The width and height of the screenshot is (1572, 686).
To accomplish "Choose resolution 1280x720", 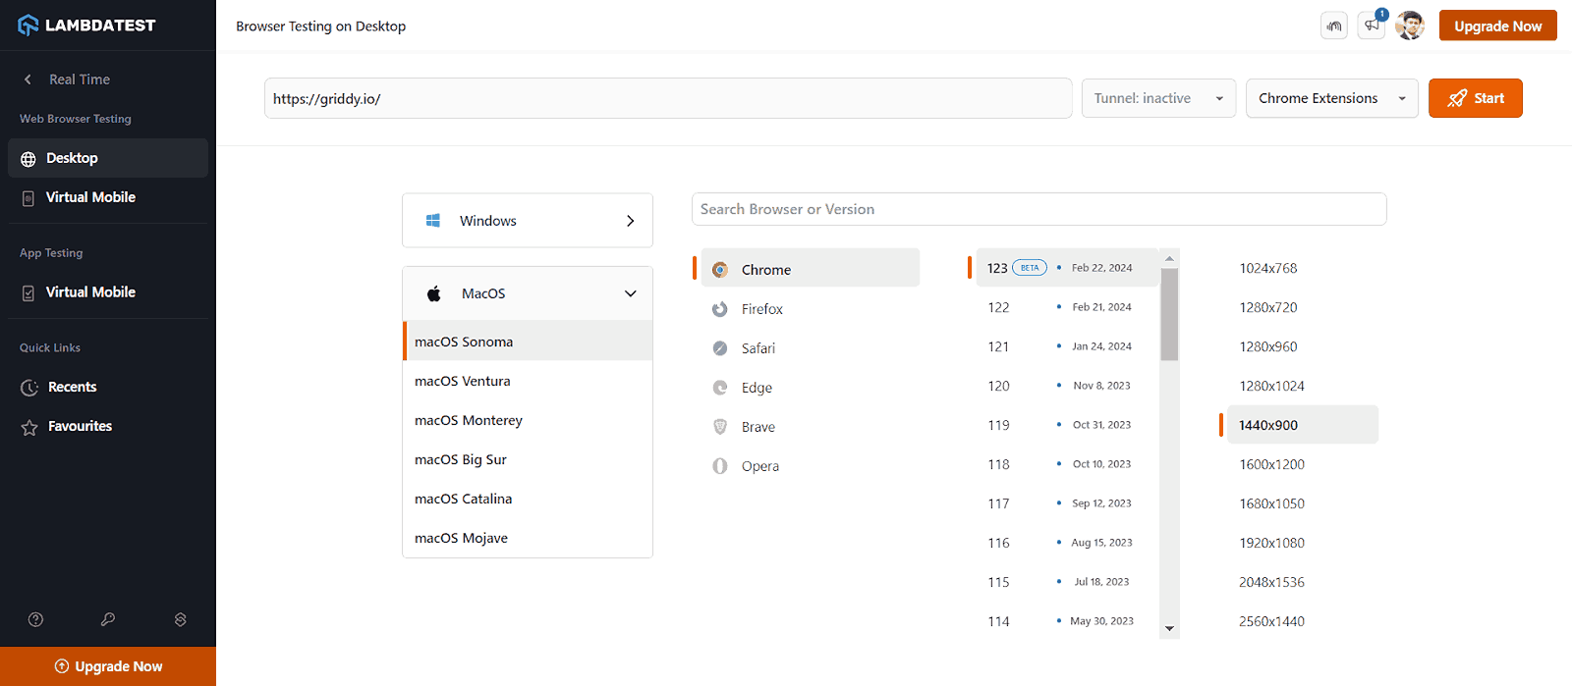I will coord(1268,307).
